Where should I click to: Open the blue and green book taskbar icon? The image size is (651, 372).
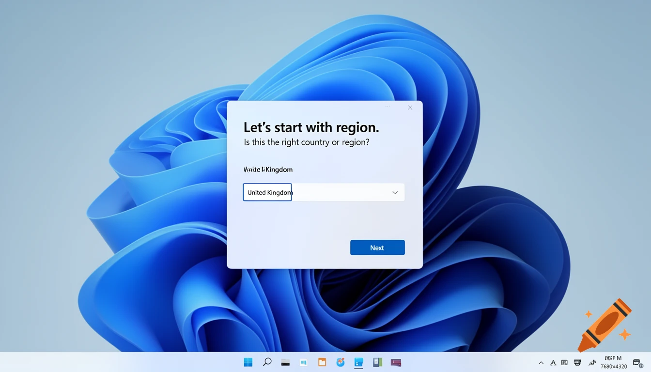click(x=377, y=362)
